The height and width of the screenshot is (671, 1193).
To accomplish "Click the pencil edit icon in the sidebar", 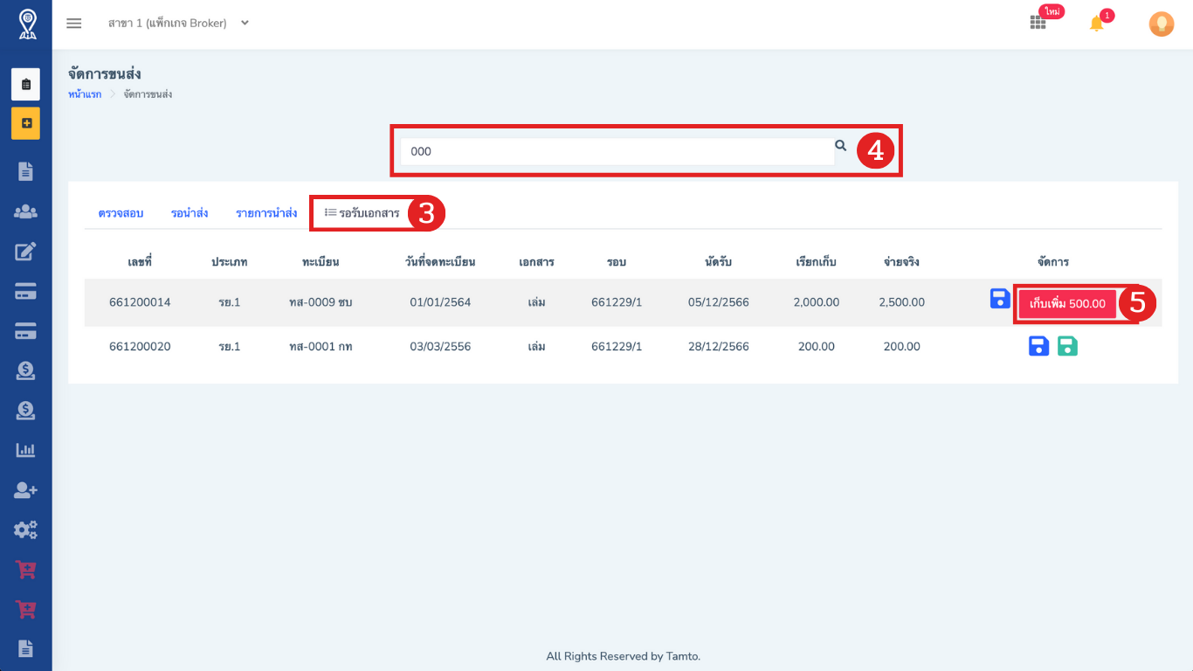I will (25, 252).
